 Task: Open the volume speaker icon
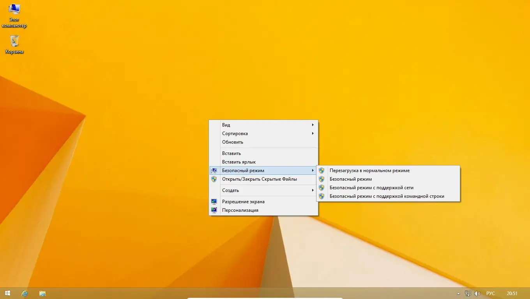coord(477,294)
